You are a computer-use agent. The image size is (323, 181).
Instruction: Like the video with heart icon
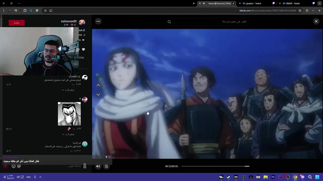[84, 50]
